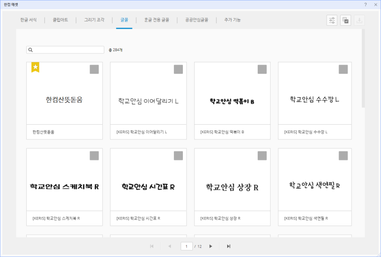The image size is (381, 257).
Task: Click the font search input field
Action: tap(65, 50)
